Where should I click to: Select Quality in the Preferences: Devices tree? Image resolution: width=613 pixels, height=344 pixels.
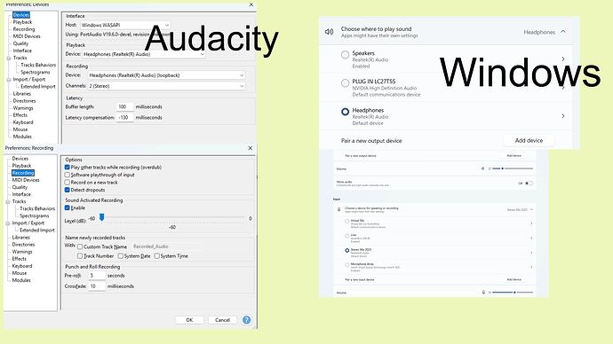click(20, 43)
